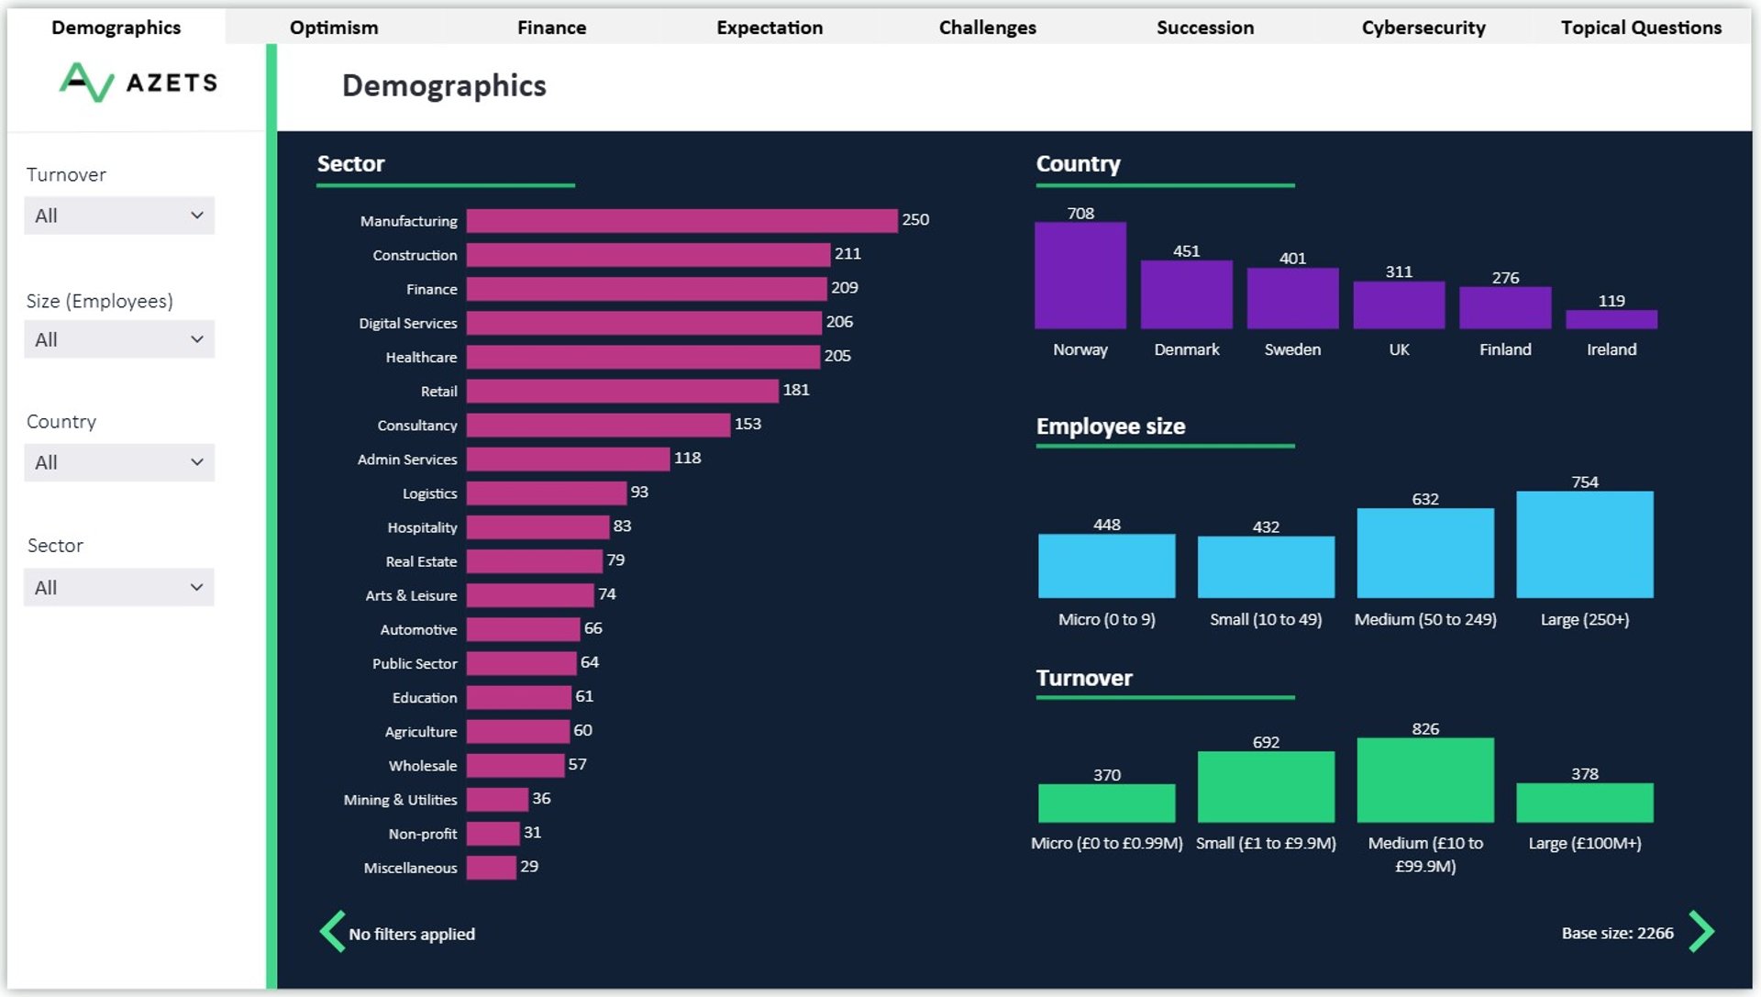Select the Manufacturing bar in Sector chart

tap(681, 221)
